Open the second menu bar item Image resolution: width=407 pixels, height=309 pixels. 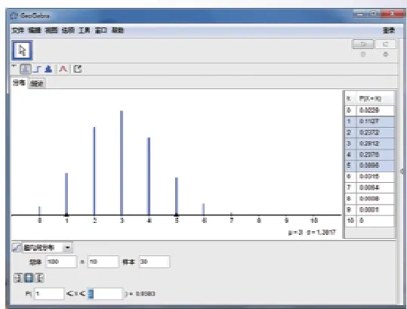(35, 30)
